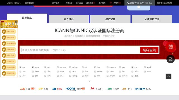
Task: Check the .LTD domain checkbox
Action: tap(58, 76)
